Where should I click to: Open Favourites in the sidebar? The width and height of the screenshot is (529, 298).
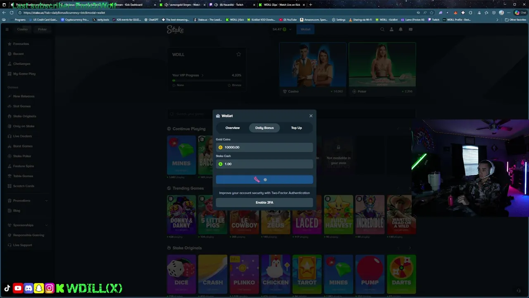tap(21, 44)
